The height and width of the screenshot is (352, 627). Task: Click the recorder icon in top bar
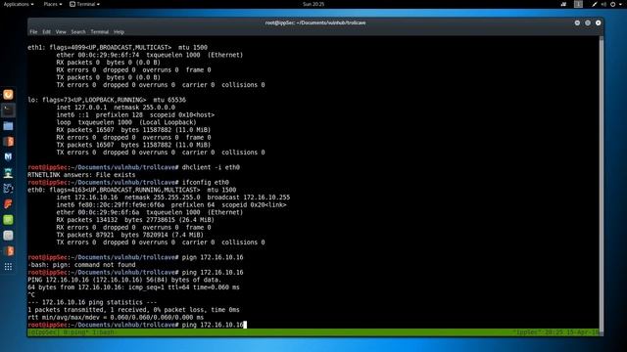(x=563, y=4)
